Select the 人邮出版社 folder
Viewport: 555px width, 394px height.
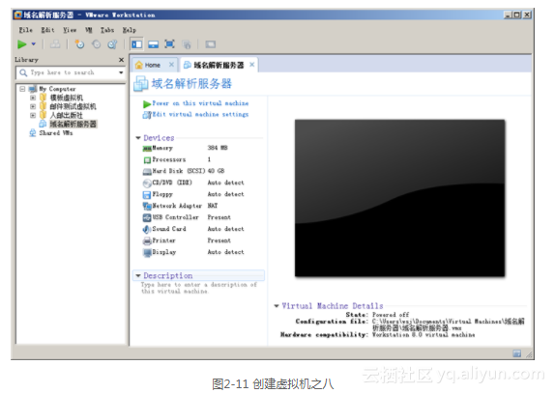(66, 115)
